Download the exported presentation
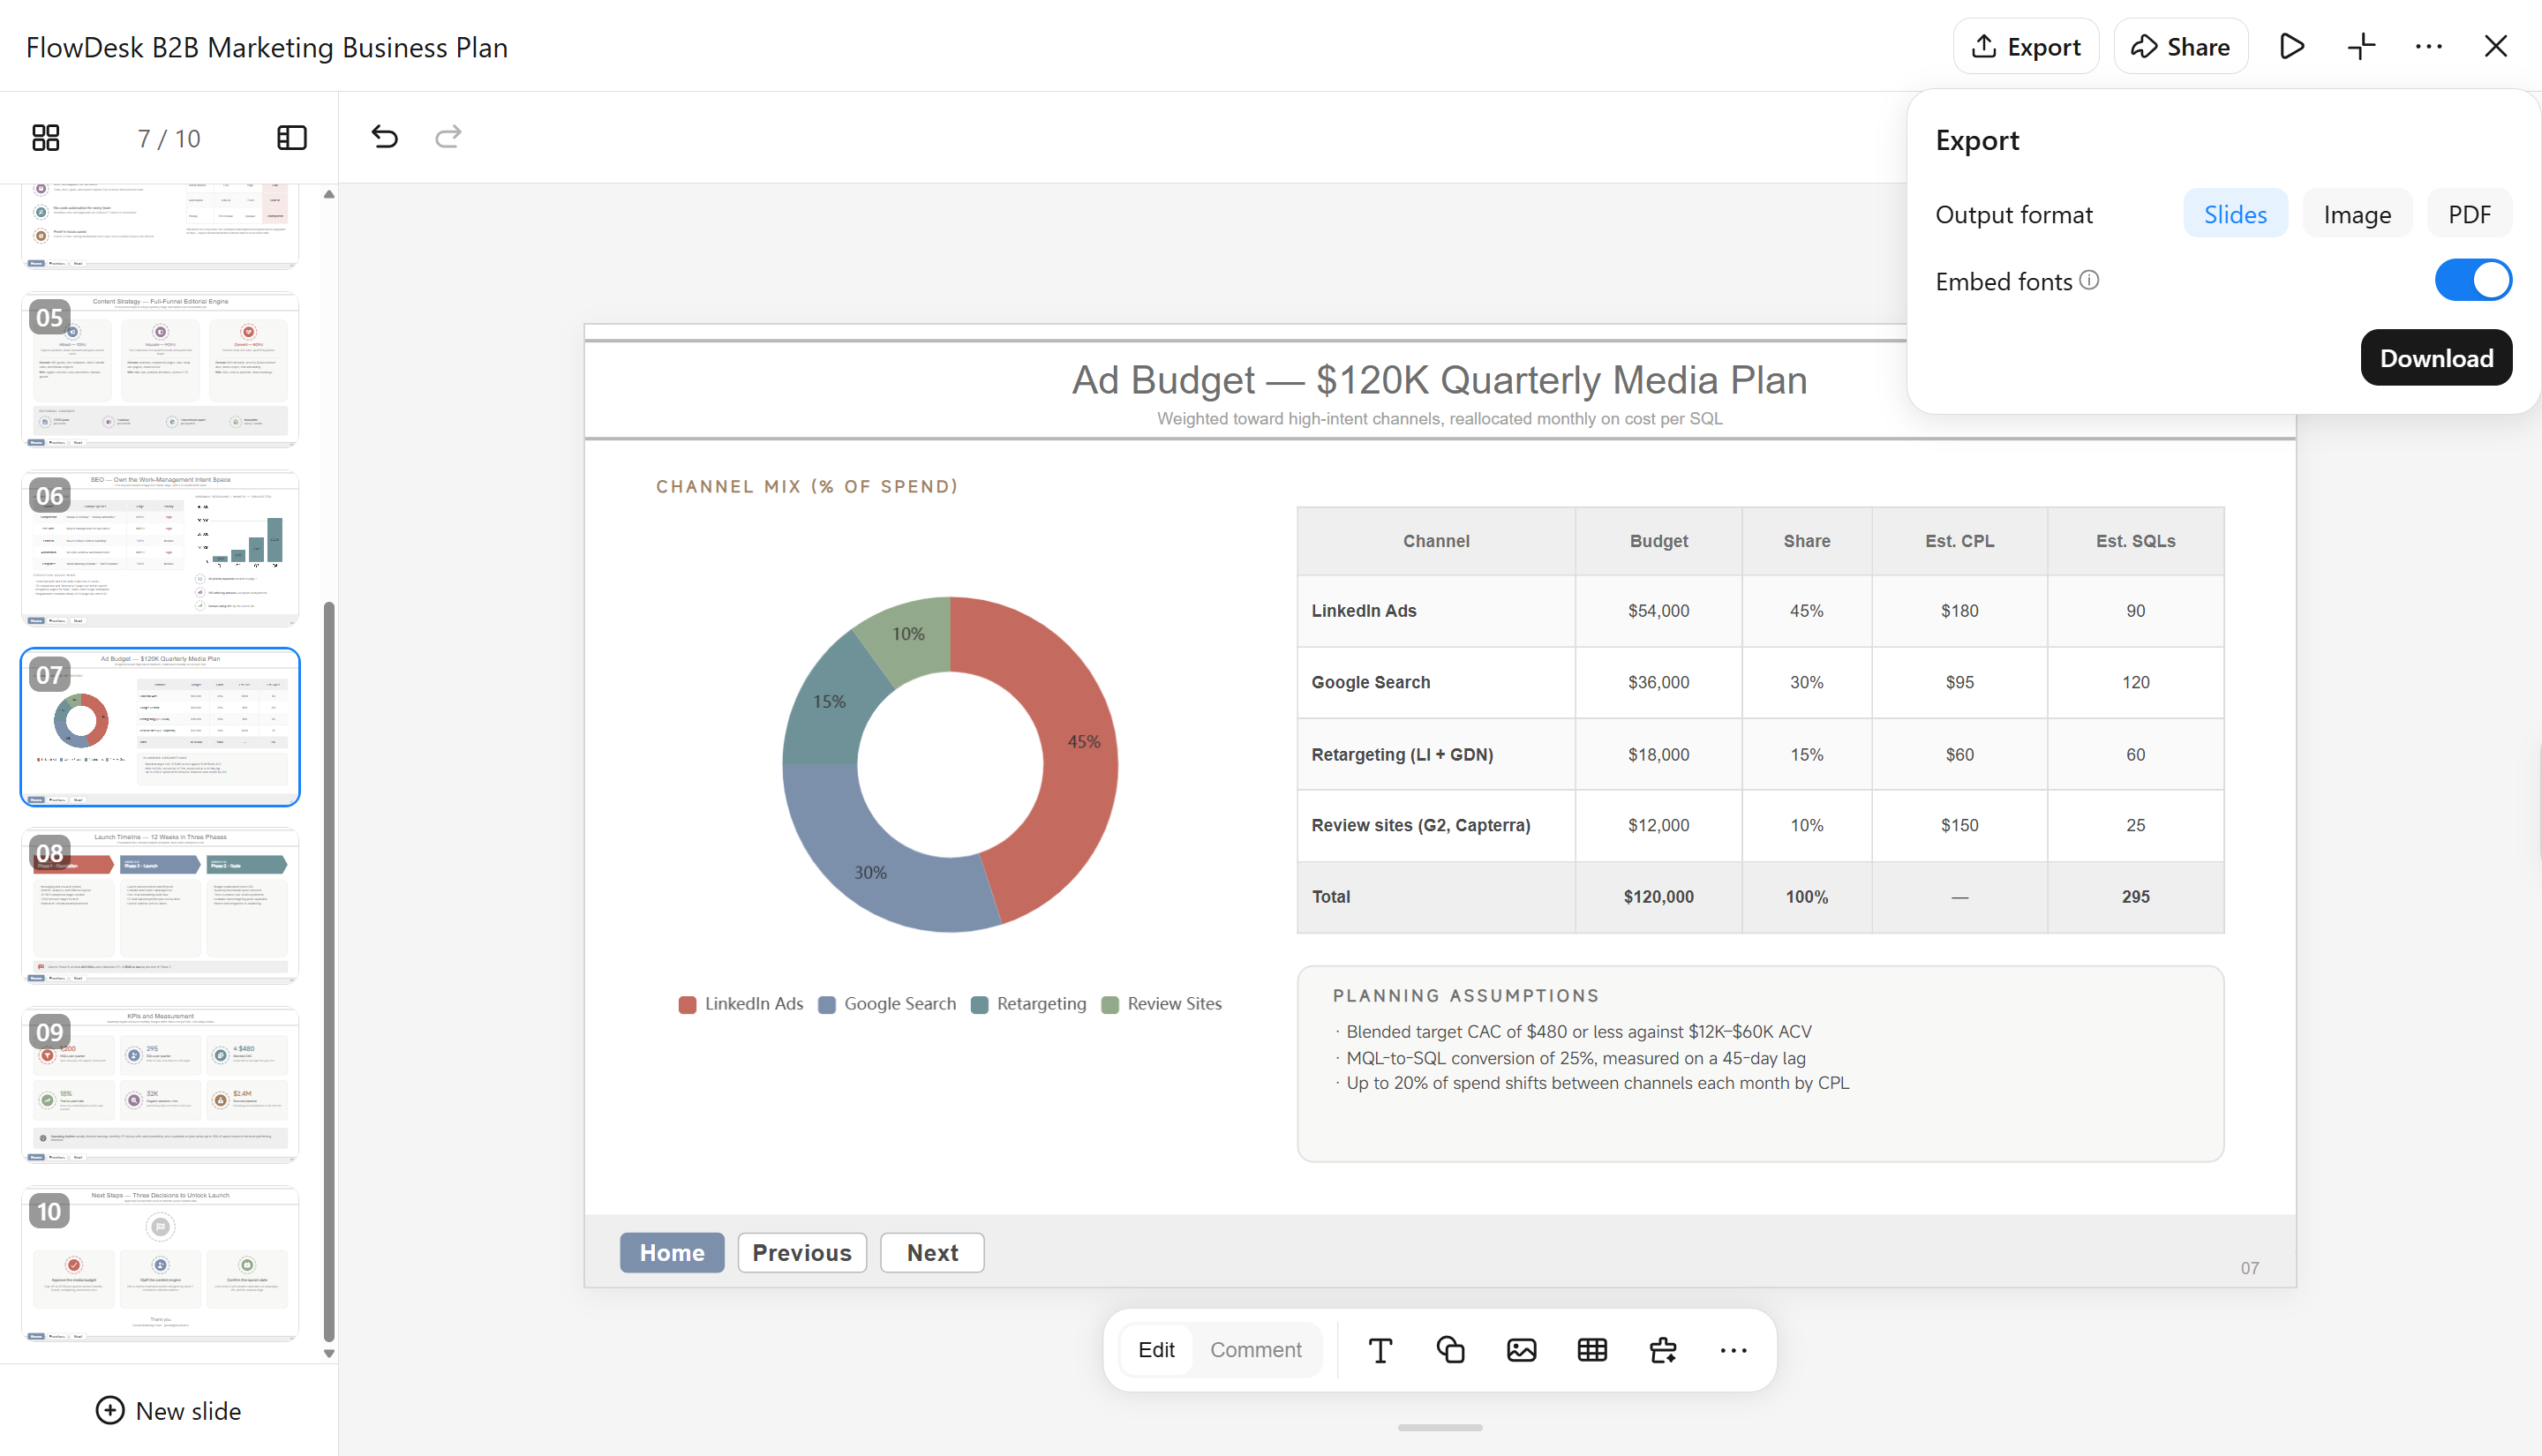The image size is (2542, 1456). coord(2436,358)
